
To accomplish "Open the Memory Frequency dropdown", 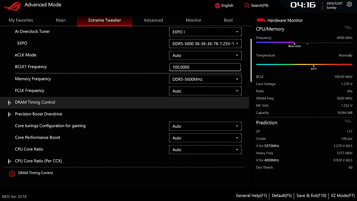I will click(x=205, y=79).
